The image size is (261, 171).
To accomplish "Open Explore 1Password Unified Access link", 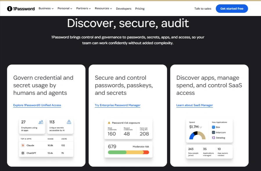I will pyautogui.click(x=37, y=105).
